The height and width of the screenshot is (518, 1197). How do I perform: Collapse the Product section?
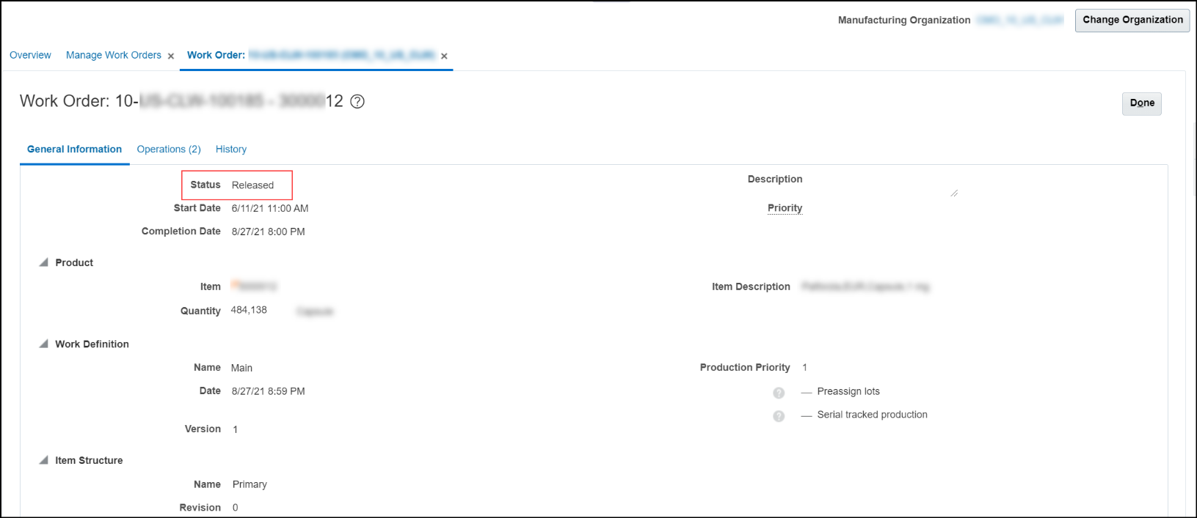tap(44, 262)
